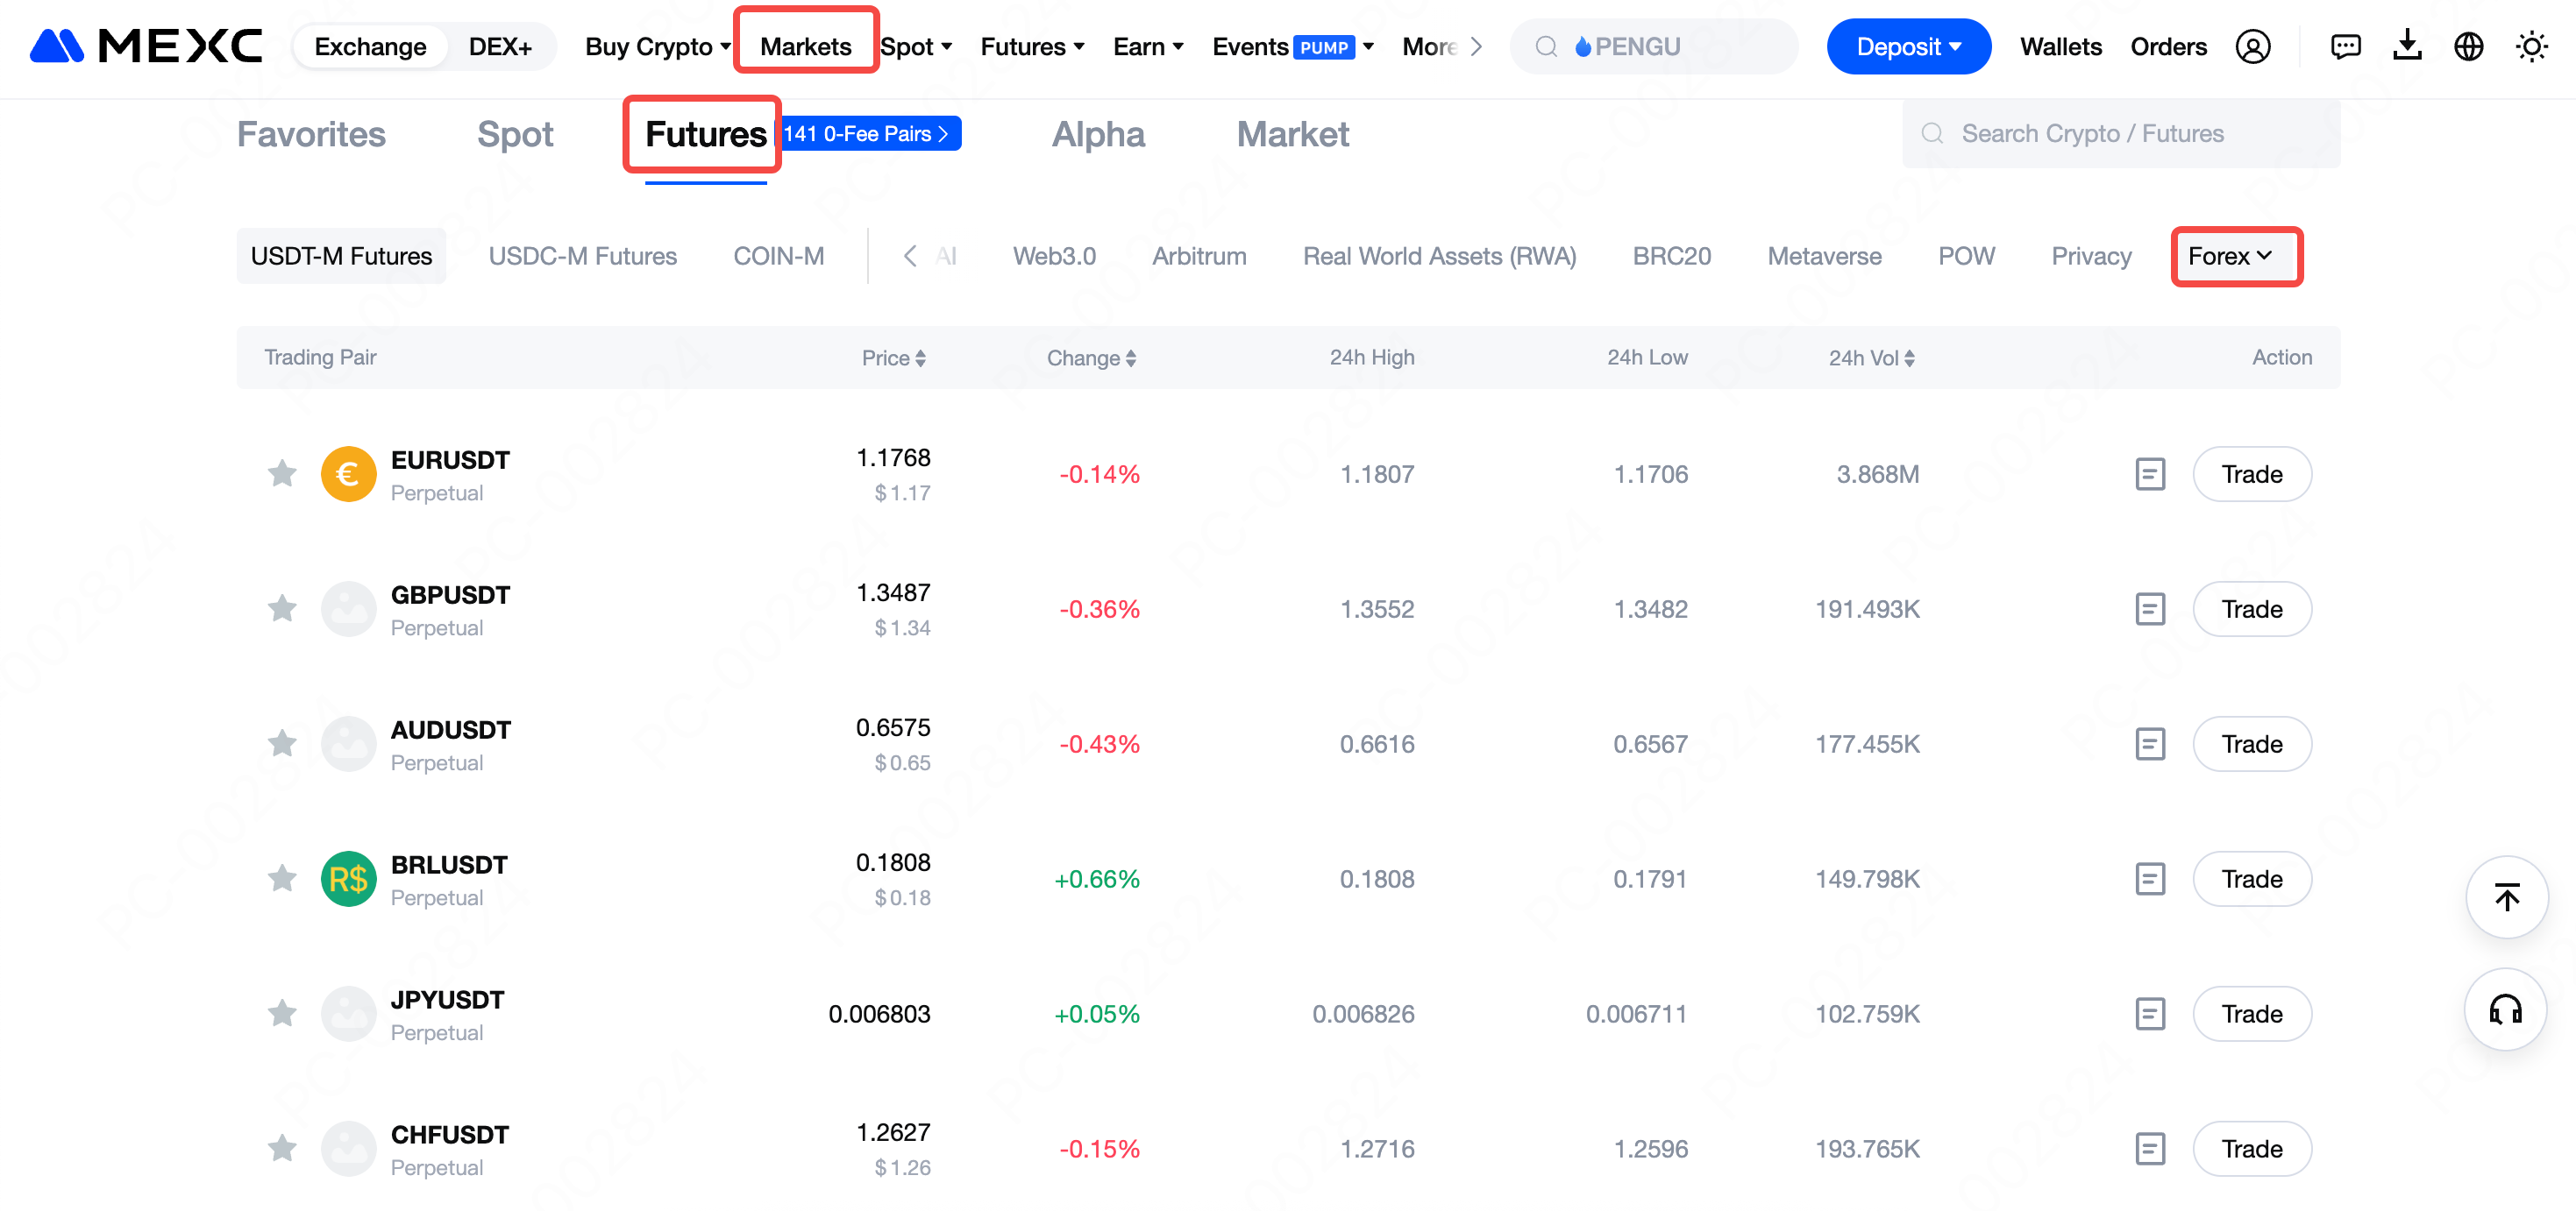The image size is (2576, 1211).
Task: Open the Buy Crypto dropdown menu
Action: coord(657,47)
